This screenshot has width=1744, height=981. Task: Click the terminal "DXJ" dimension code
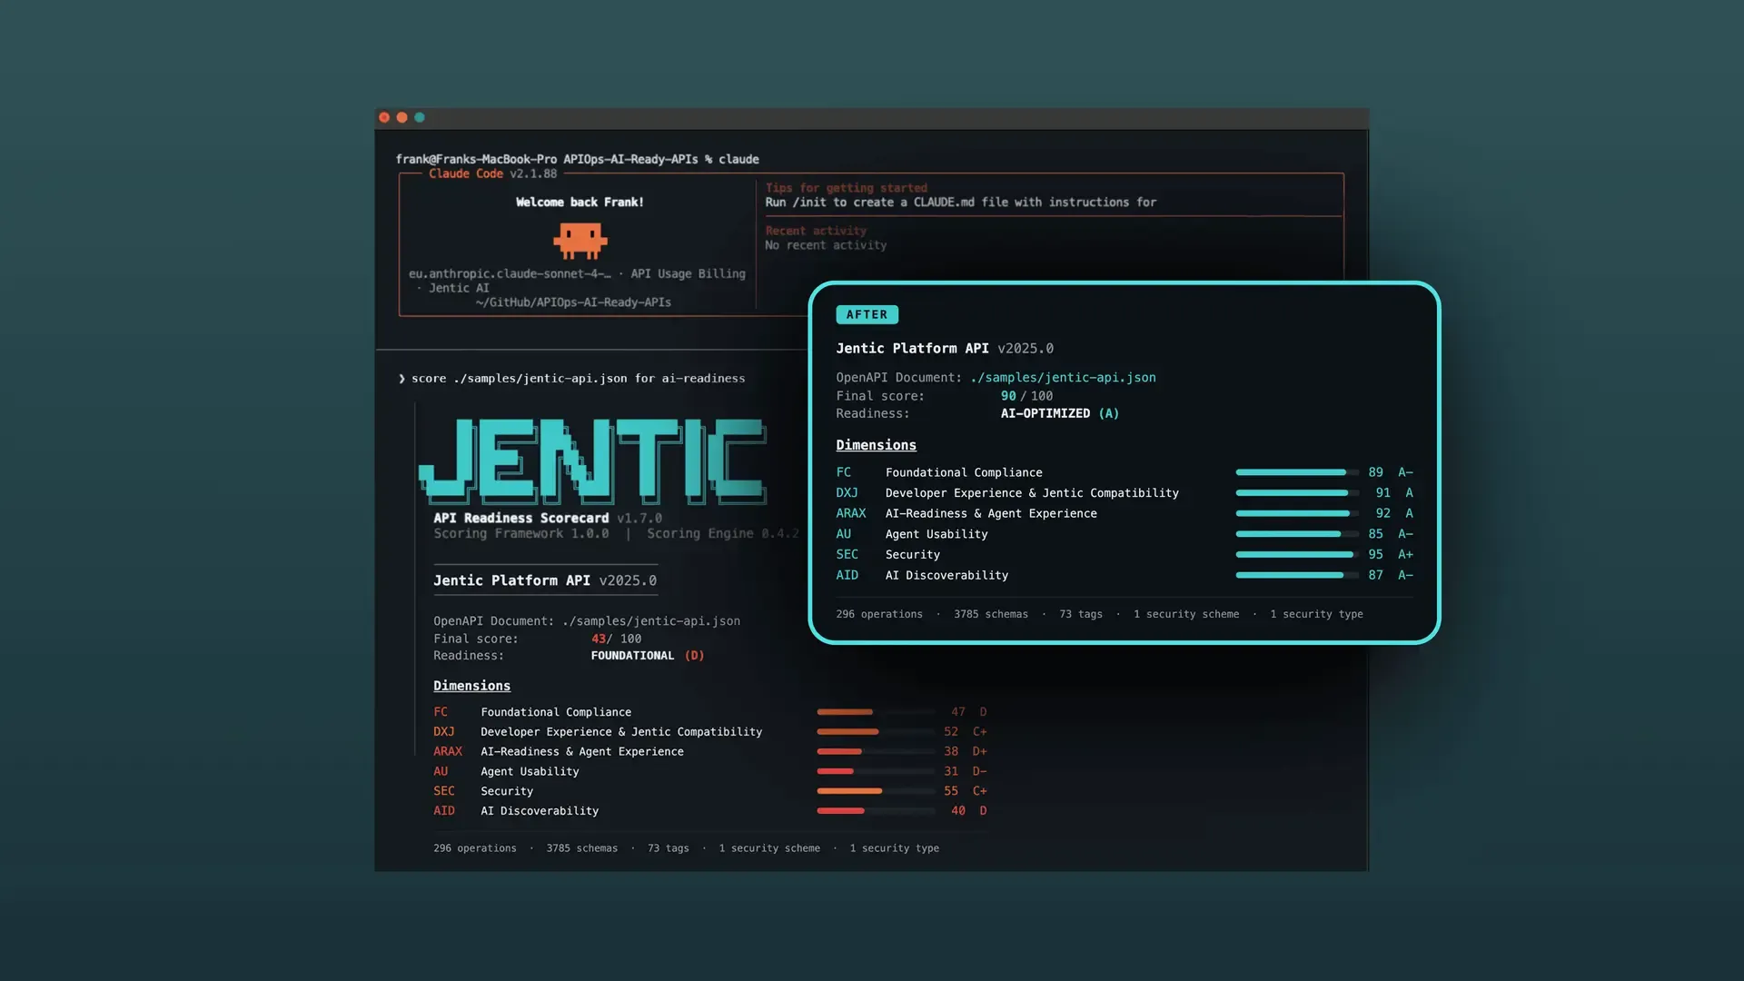[x=444, y=732]
